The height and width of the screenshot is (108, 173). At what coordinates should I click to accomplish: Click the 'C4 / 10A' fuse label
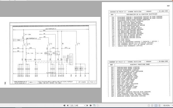(x=40, y=53)
